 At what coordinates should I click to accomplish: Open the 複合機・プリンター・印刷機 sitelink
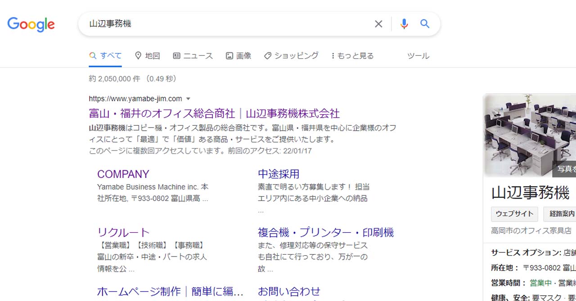coord(326,232)
